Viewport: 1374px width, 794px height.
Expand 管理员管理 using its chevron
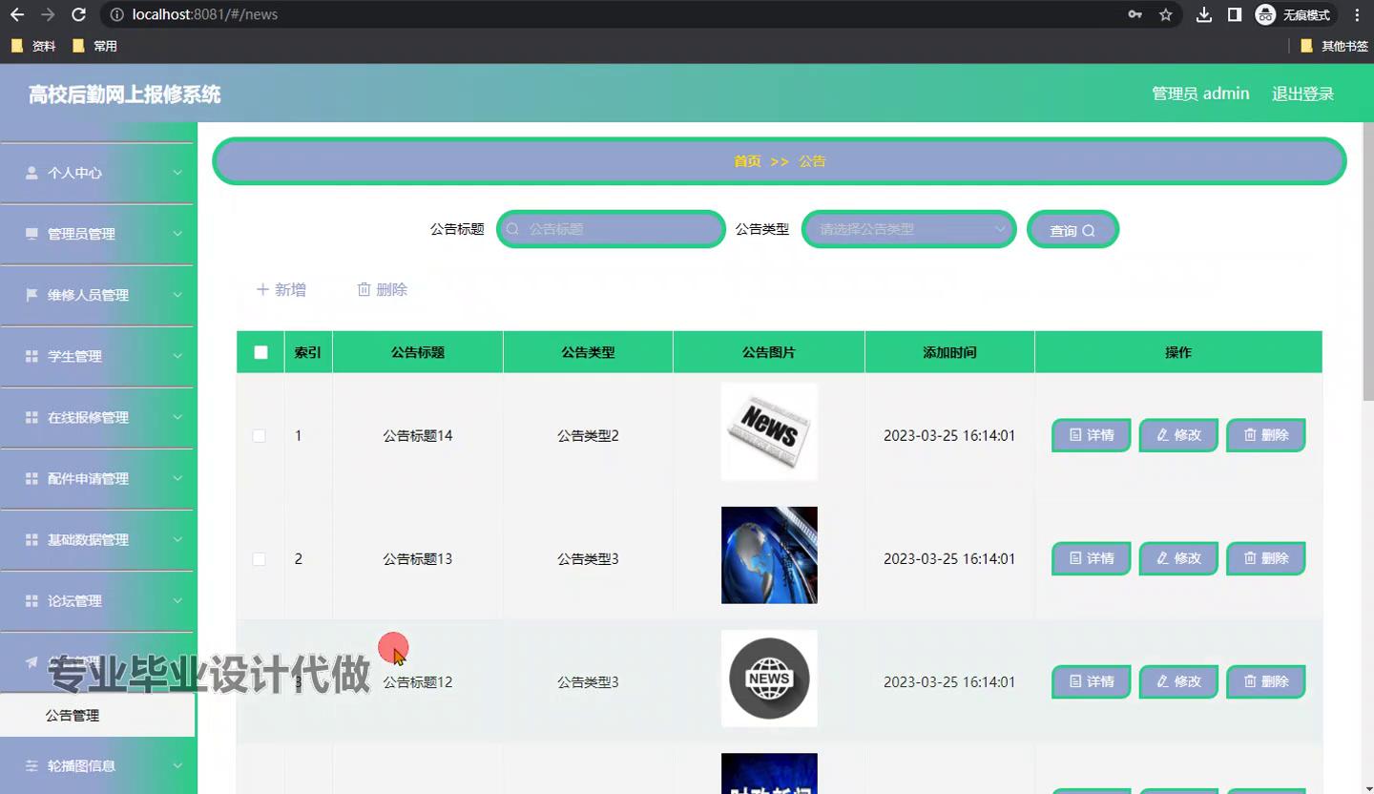[177, 234]
